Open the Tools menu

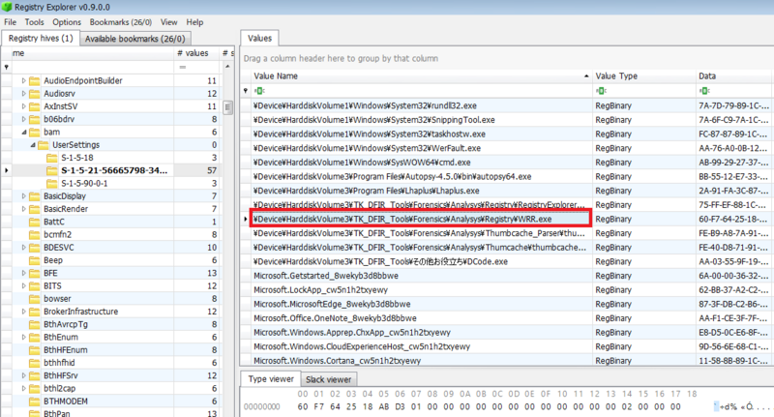[x=34, y=22]
